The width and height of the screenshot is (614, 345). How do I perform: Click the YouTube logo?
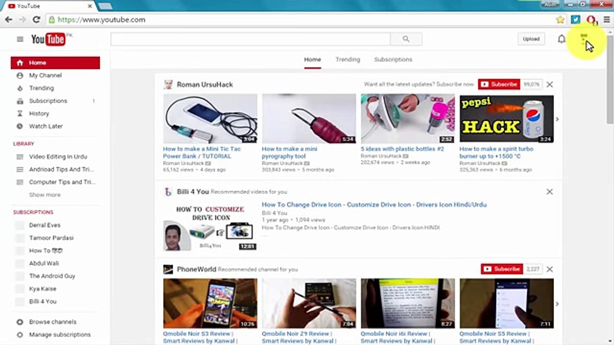(x=48, y=39)
